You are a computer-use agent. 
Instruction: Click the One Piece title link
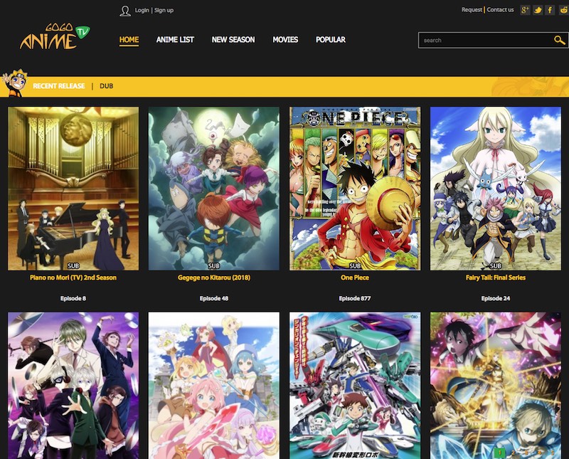point(354,278)
